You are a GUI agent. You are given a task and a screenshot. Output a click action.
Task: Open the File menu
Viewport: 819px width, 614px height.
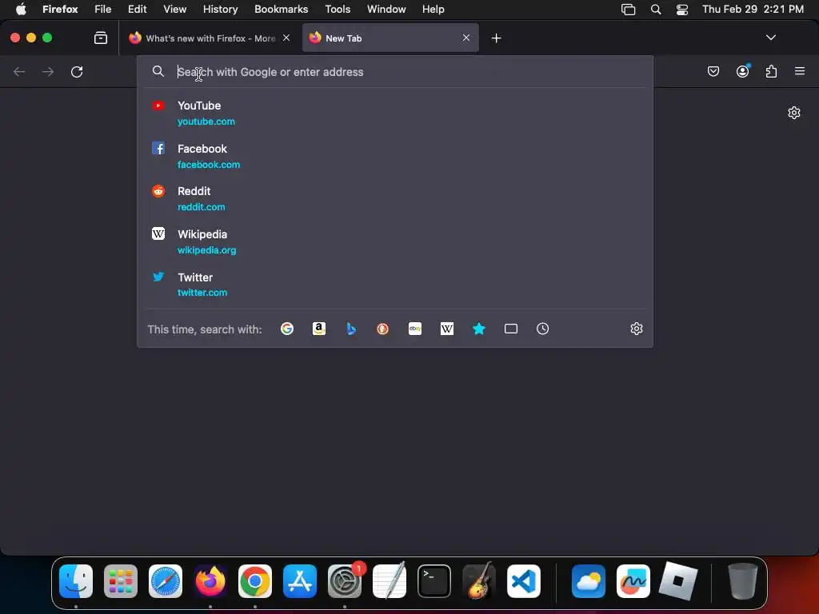(103, 9)
